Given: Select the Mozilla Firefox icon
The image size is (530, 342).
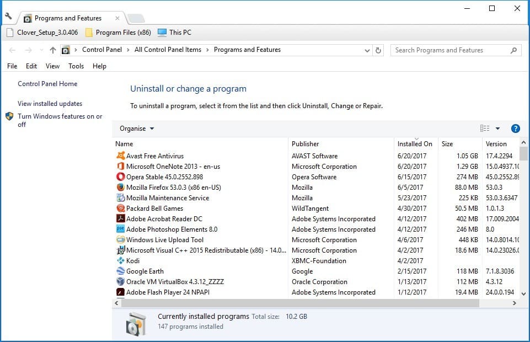Looking at the screenshot, I should pyautogui.click(x=120, y=187).
